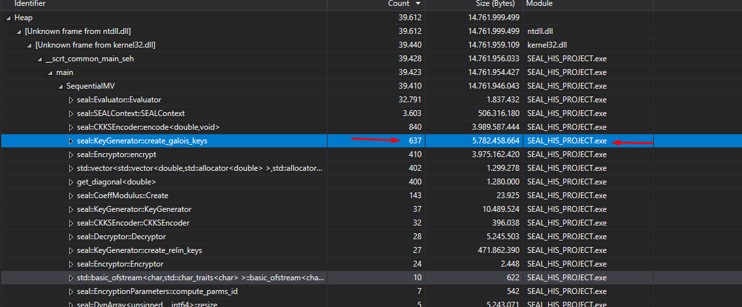742x307 pixels.
Task: Expand seal::EncryptionParameters::compute_parms_id row
Action: pos(71,291)
